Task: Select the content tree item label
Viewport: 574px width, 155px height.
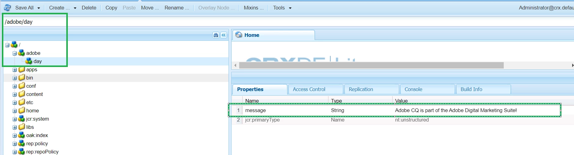Action: 35,94
